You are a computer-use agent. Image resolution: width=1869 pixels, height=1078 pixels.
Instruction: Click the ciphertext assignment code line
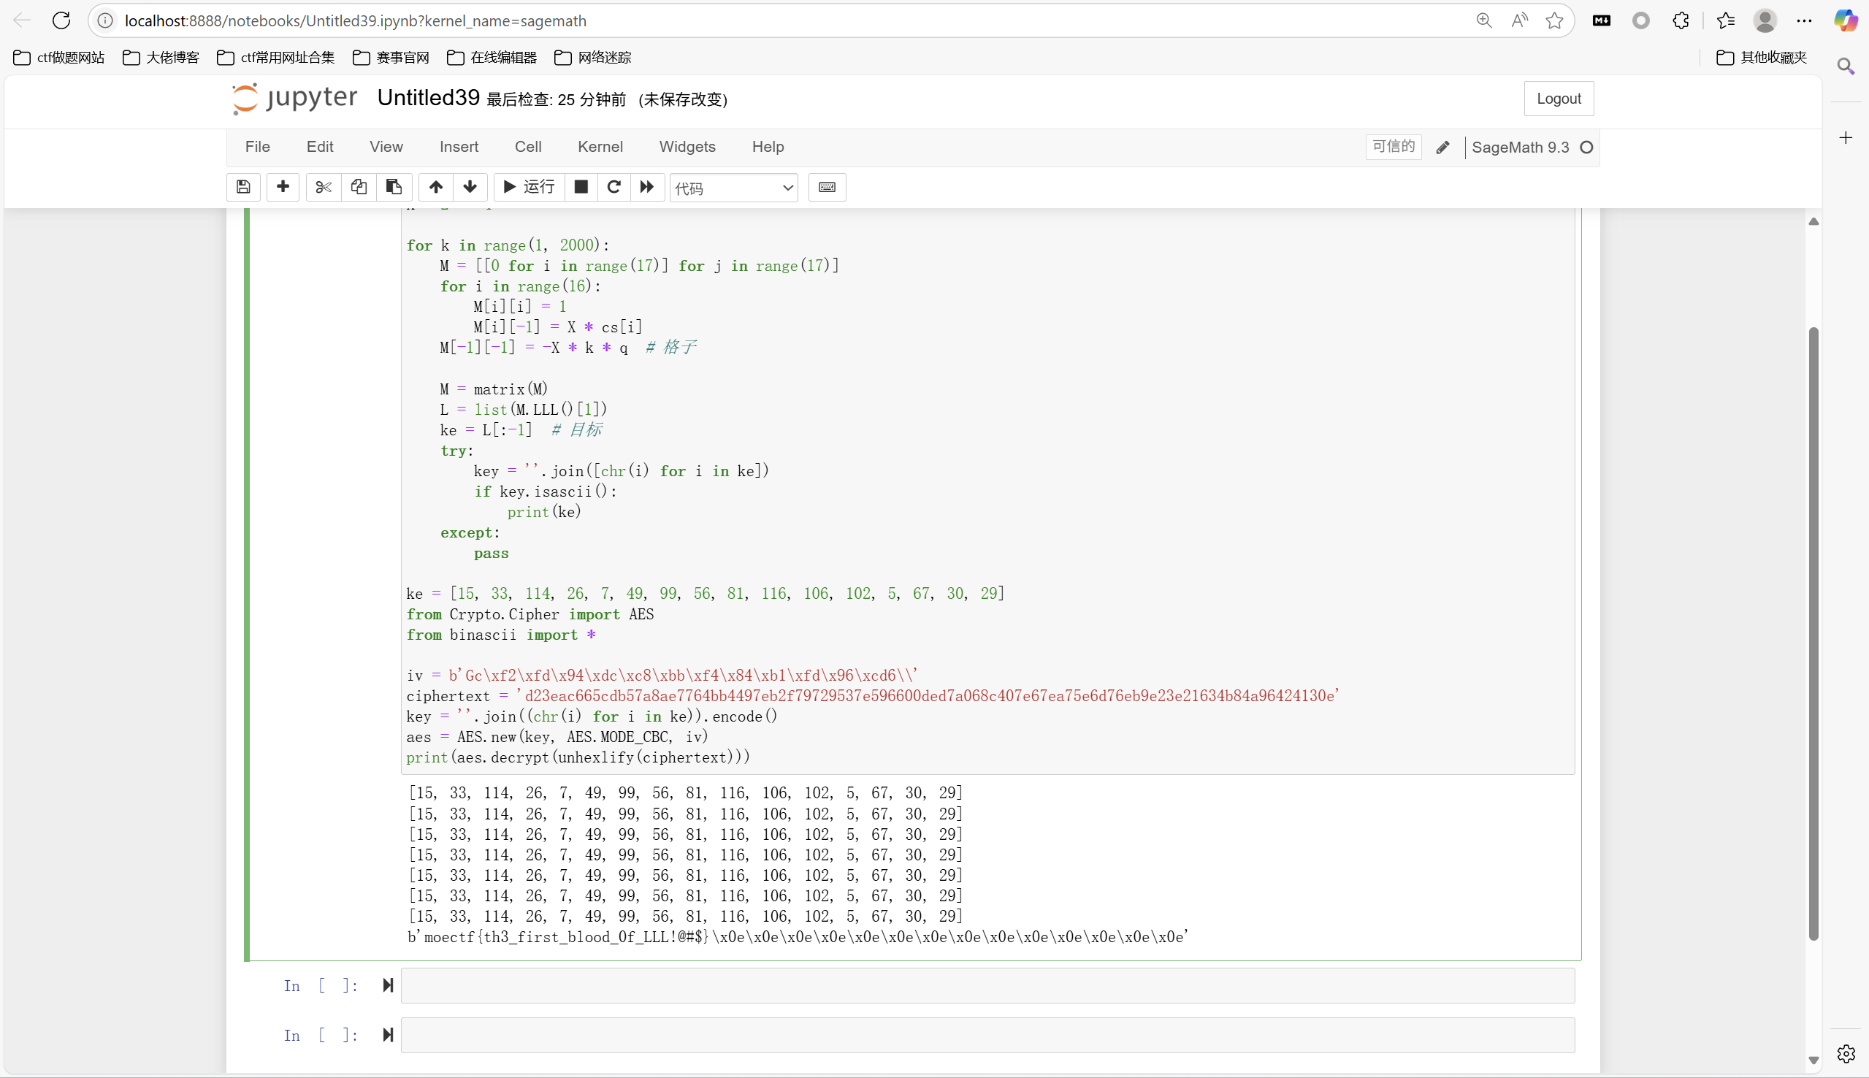click(x=874, y=696)
